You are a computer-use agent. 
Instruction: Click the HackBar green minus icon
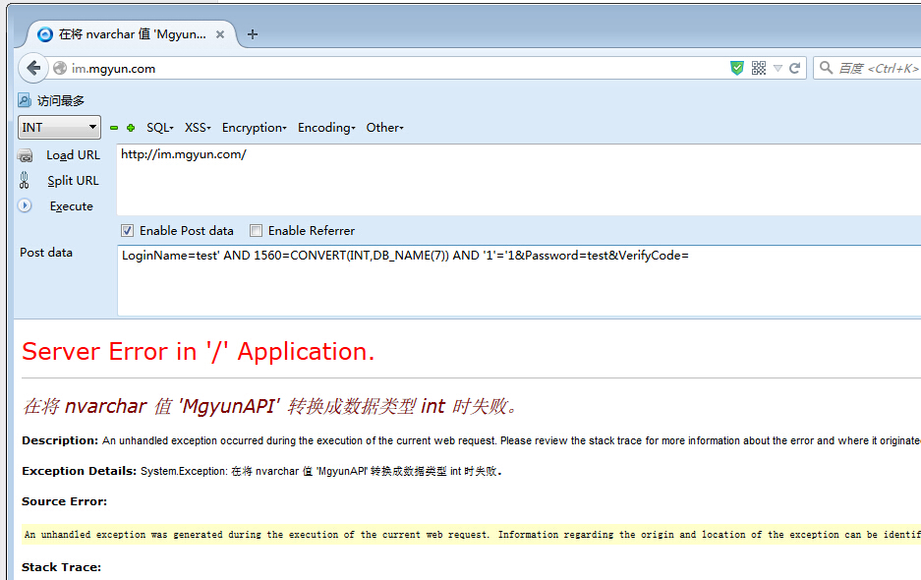coord(114,128)
